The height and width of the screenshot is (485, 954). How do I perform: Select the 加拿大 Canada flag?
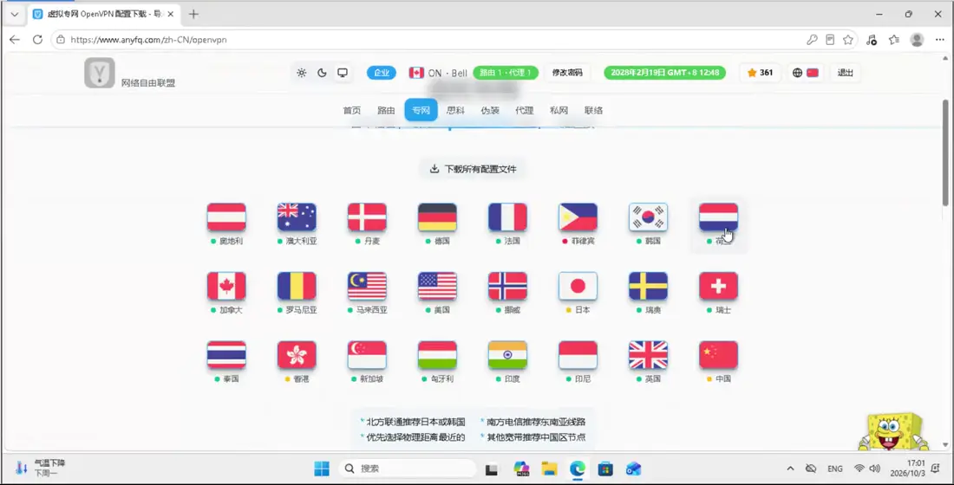tap(226, 287)
